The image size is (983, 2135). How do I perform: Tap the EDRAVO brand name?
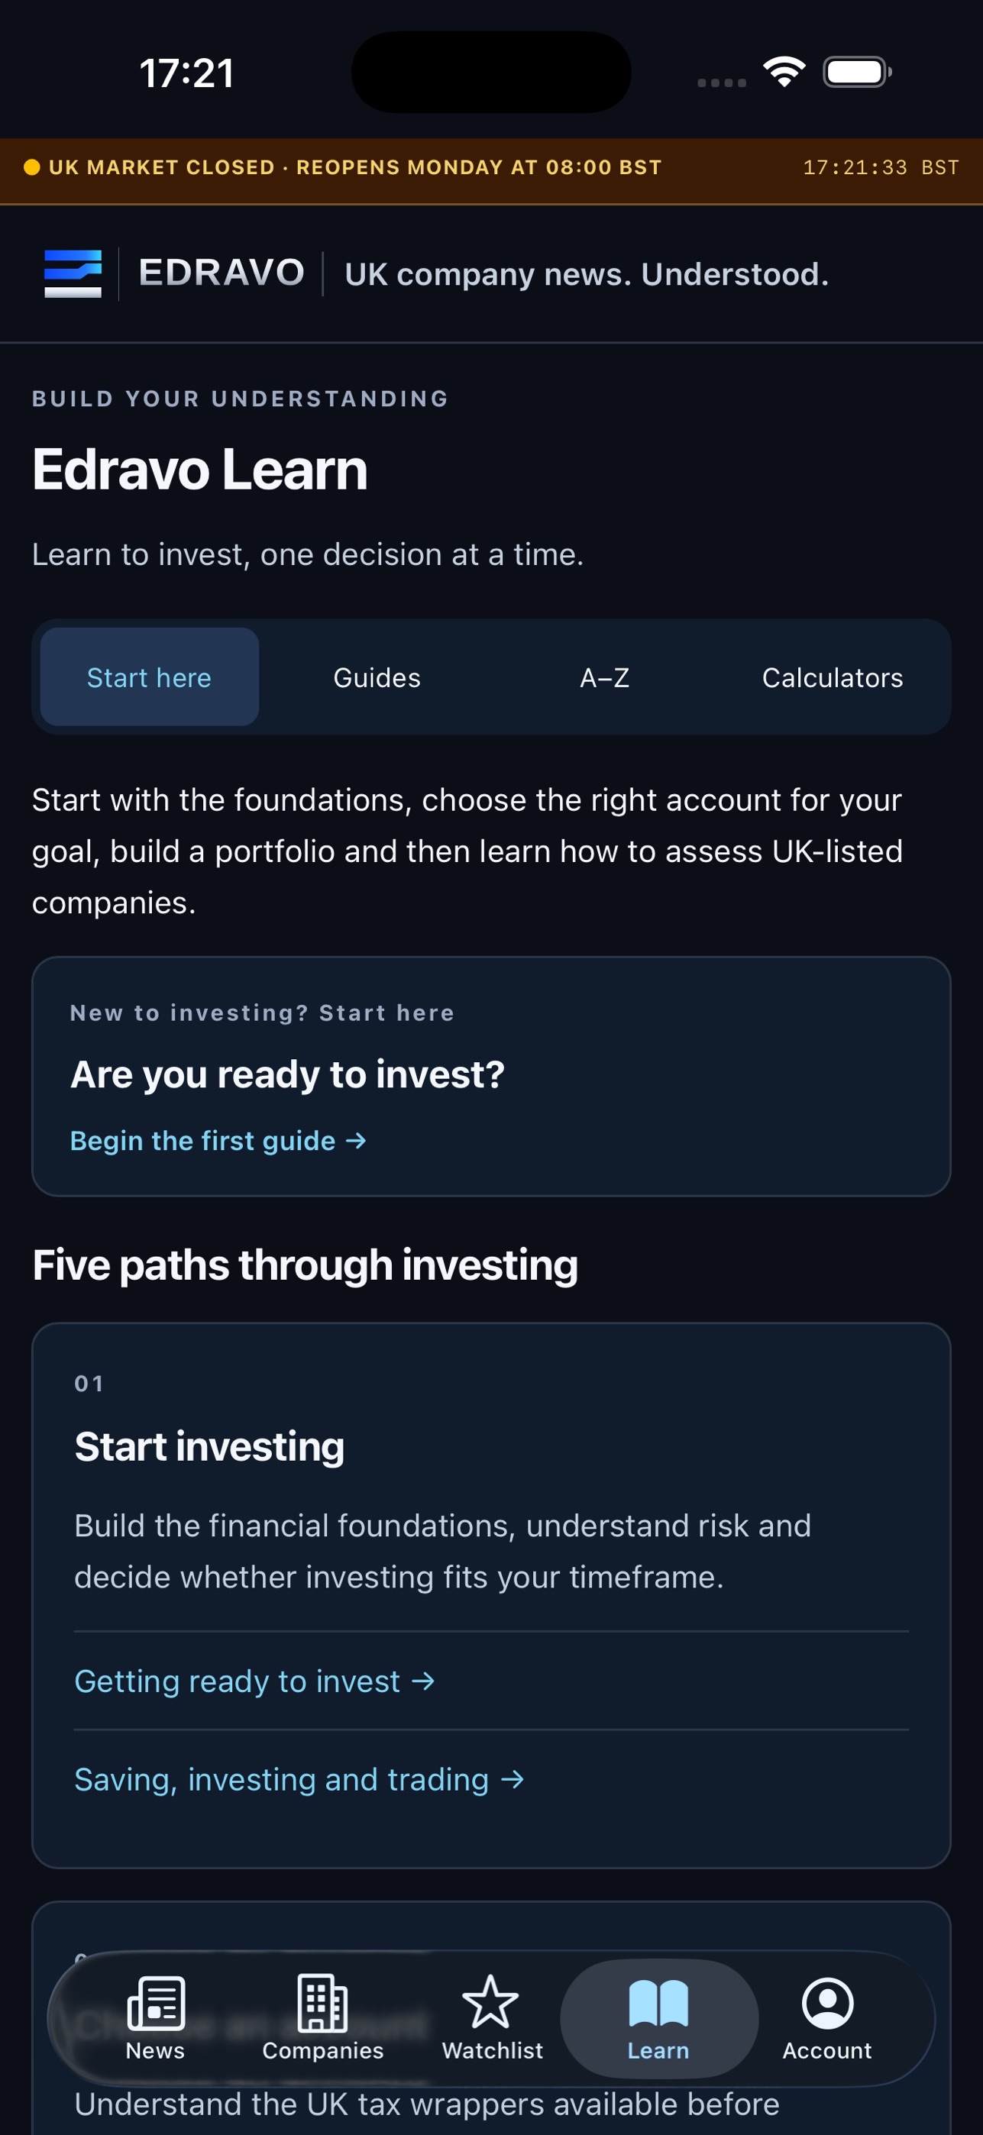tap(221, 273)
